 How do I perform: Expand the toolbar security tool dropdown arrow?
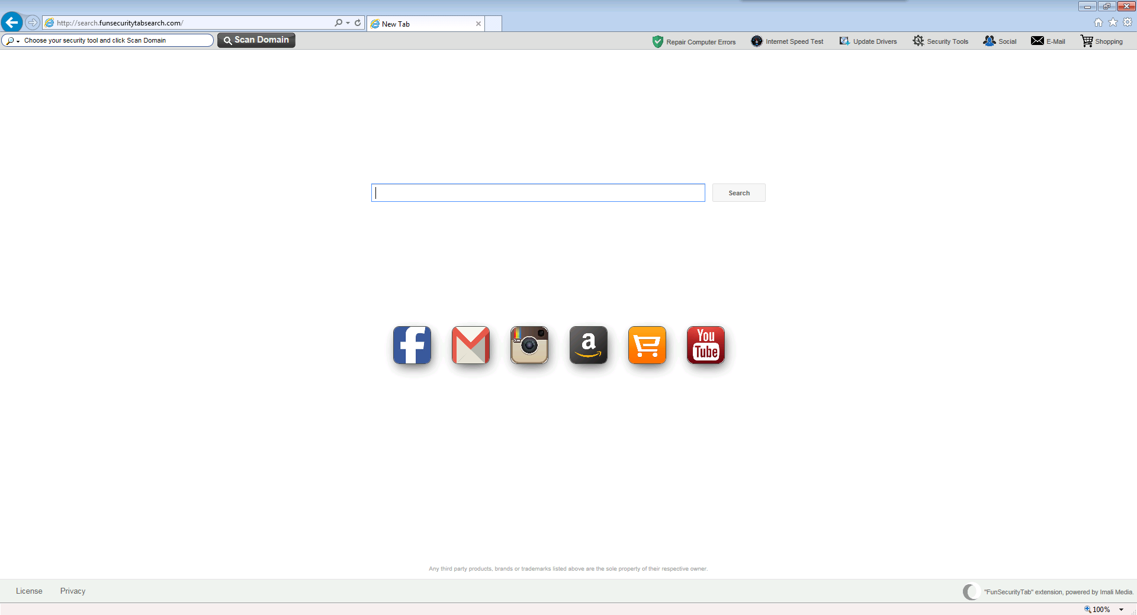[18, 41]
